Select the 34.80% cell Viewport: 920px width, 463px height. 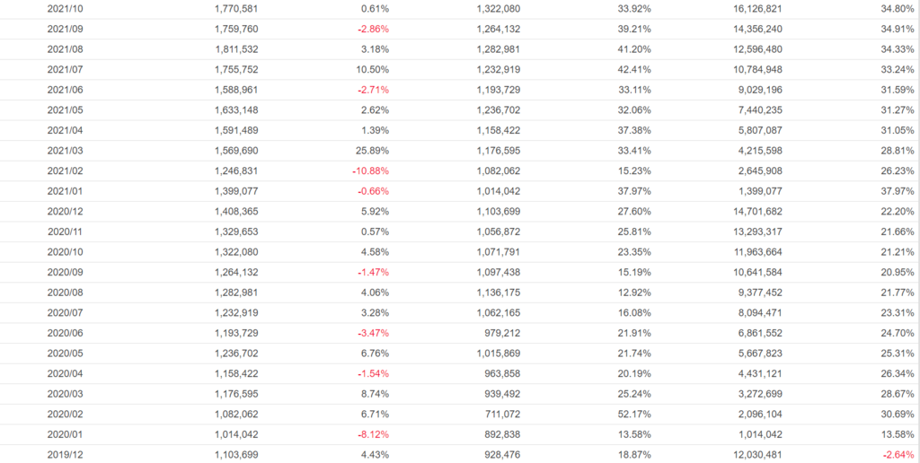898,9
